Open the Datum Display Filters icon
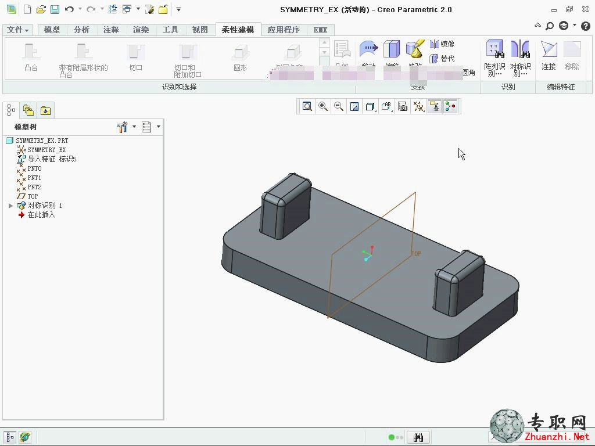Viewport: 595px width, 446px height. click(418, 107)
